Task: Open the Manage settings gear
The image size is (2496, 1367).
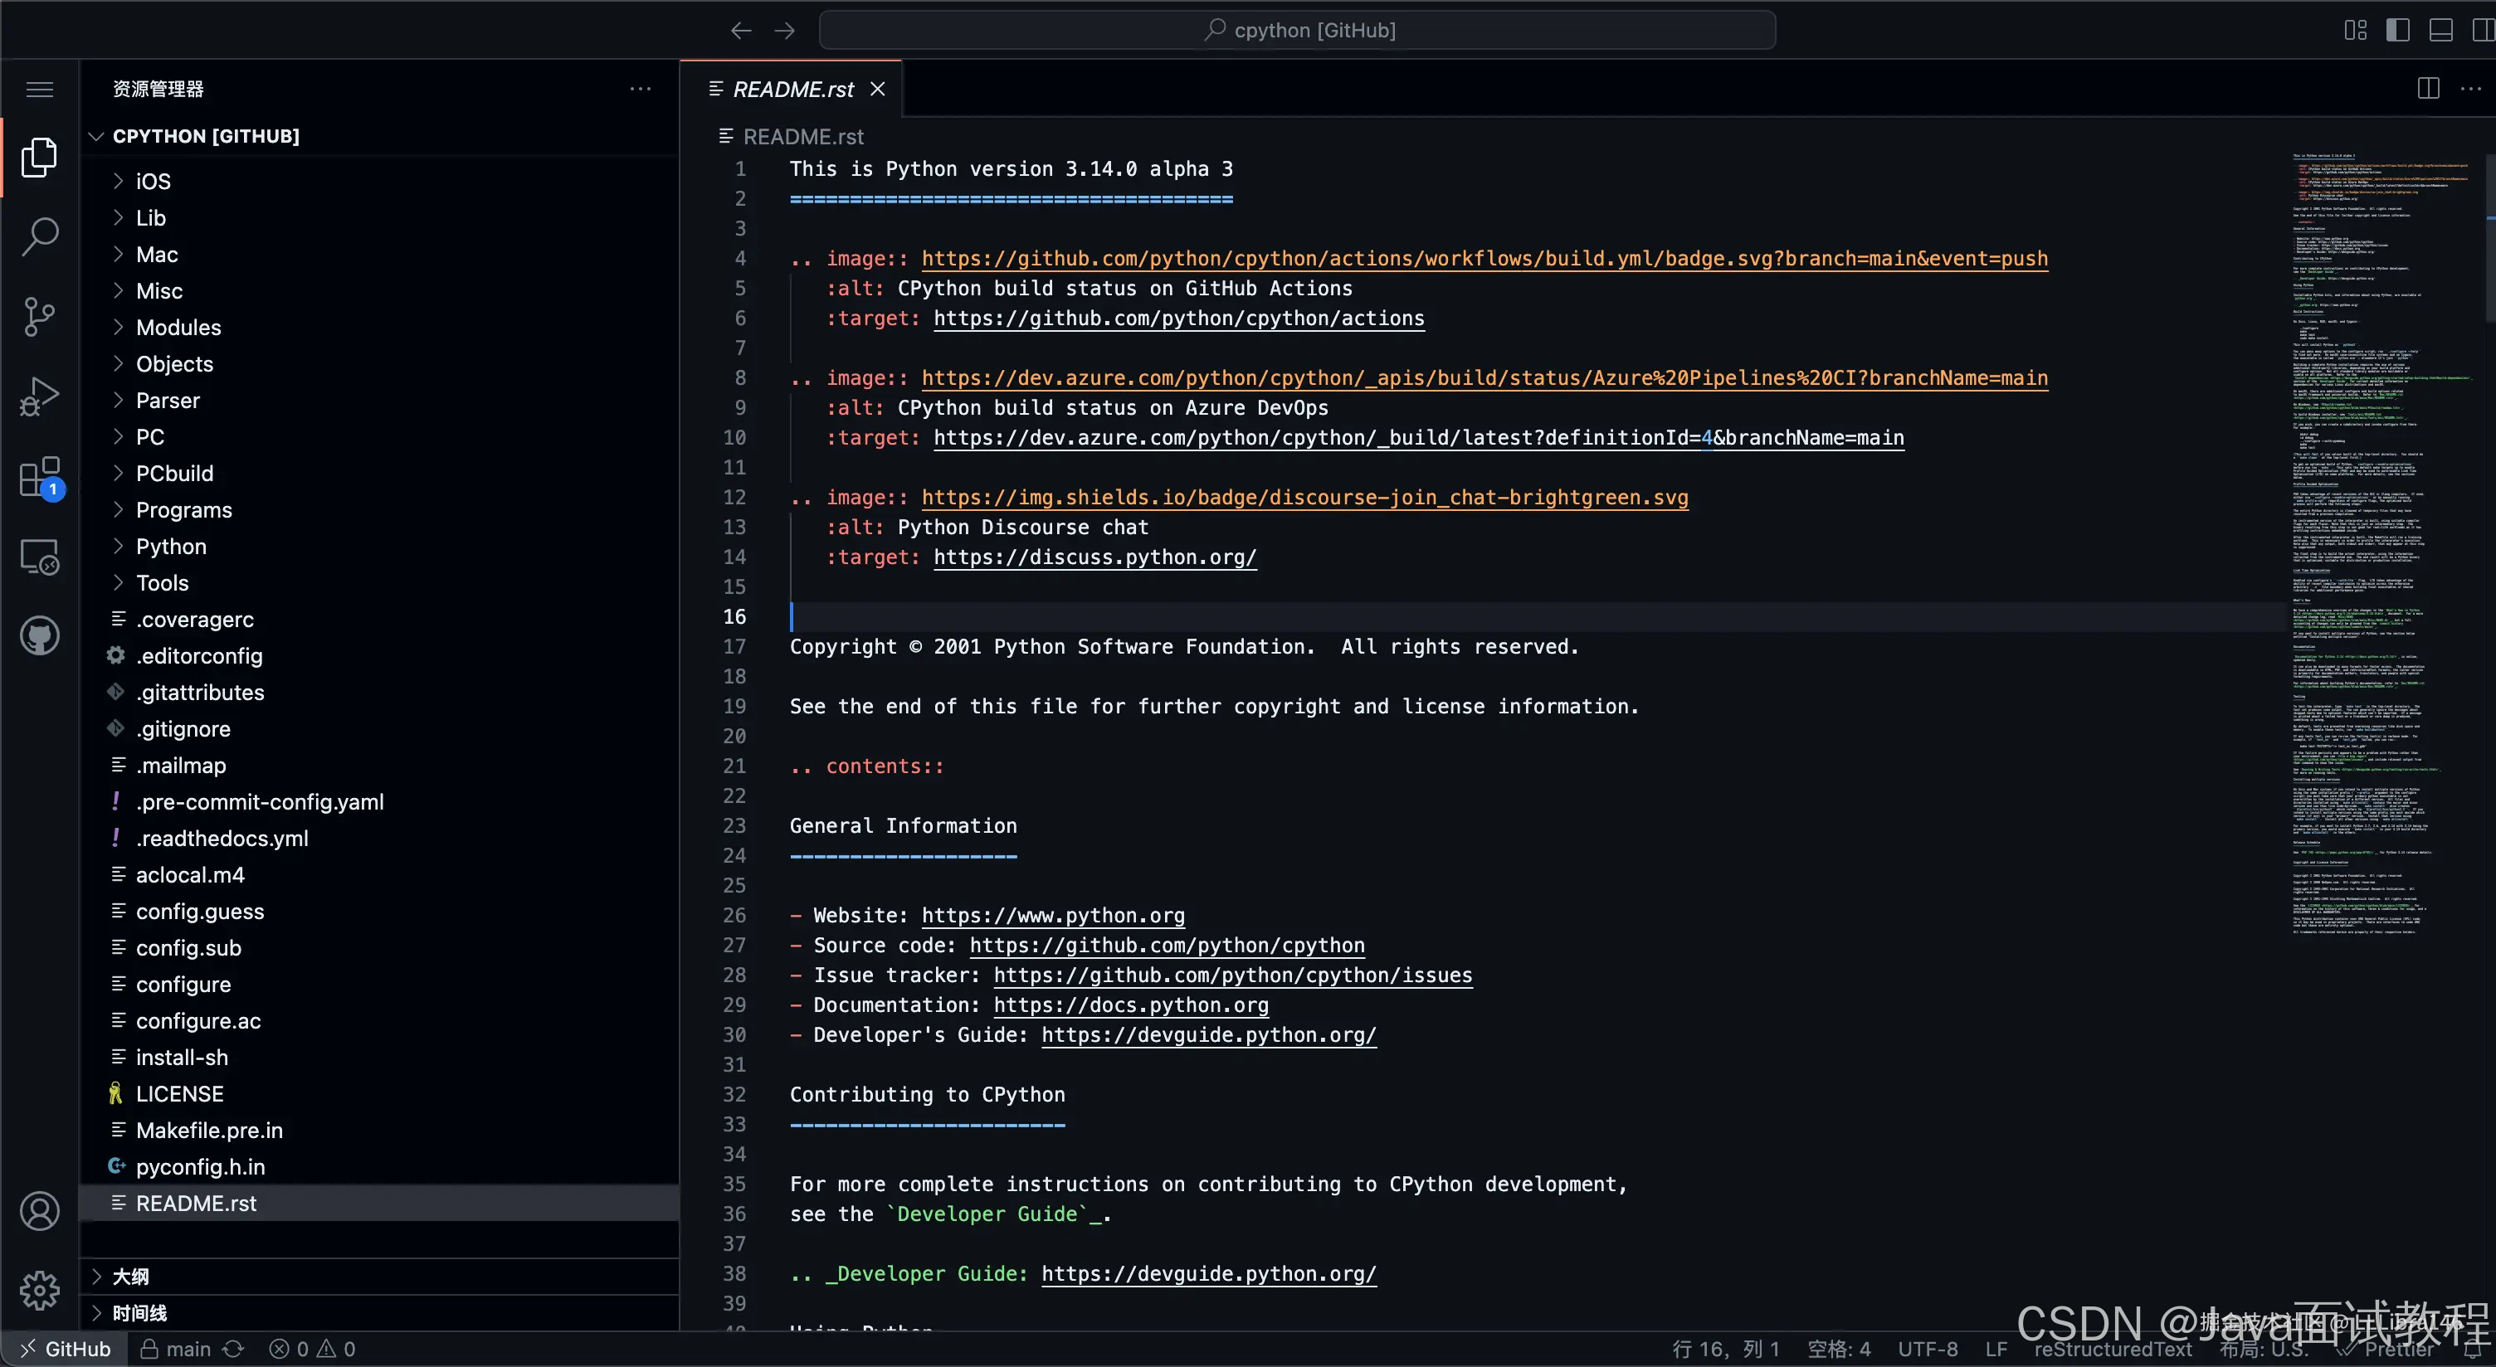Action: click(x=40, y=1291)
